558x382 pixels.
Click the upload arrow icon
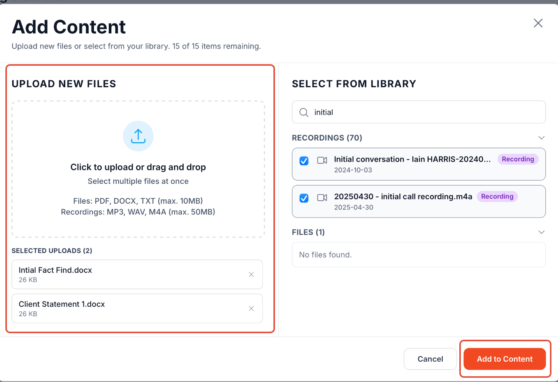click(x=138, y=136)
